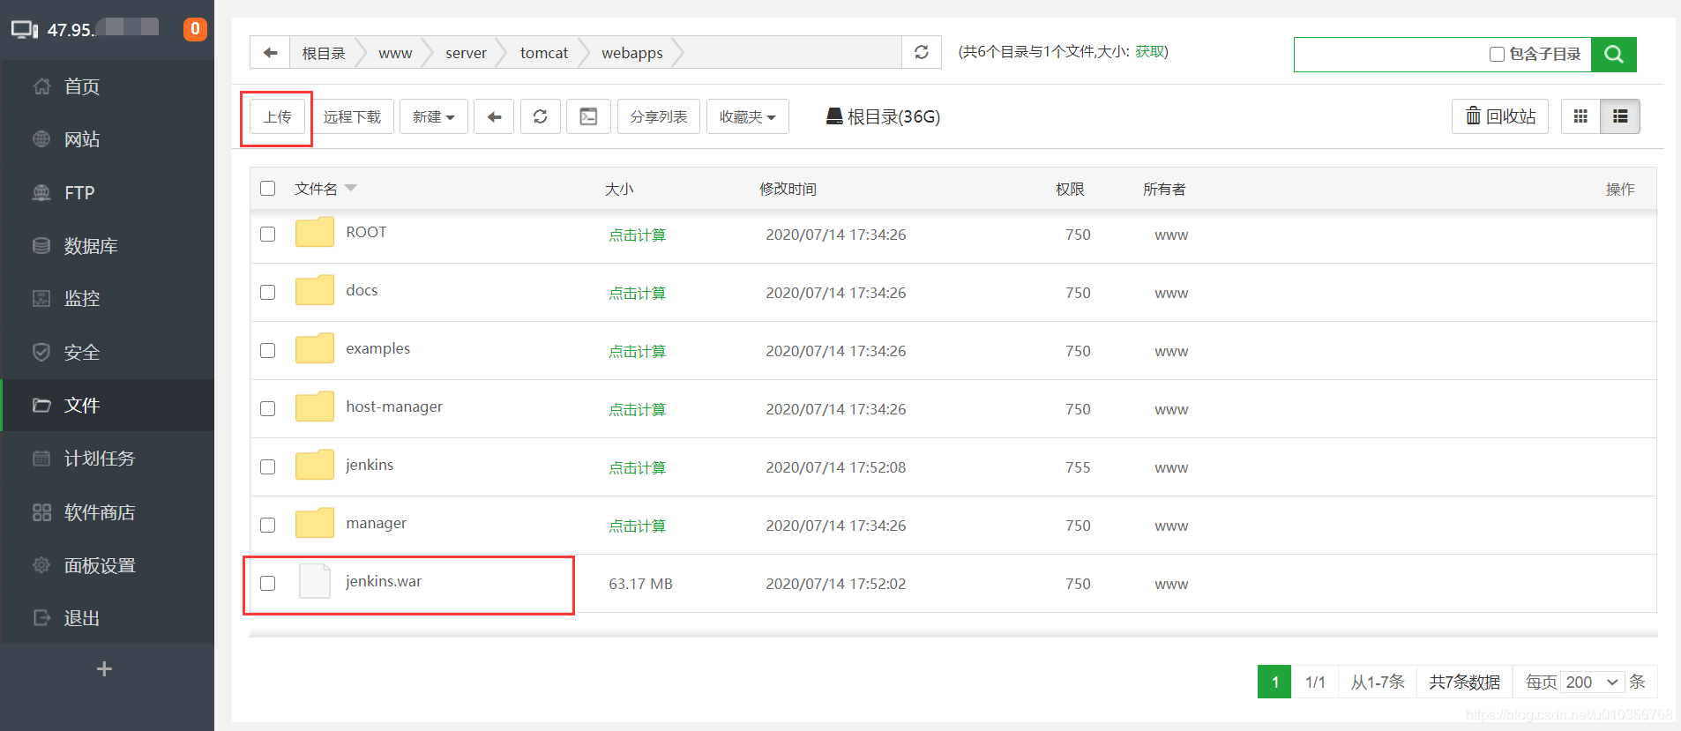Select 文件 in the sidebar

pos(107,406)
